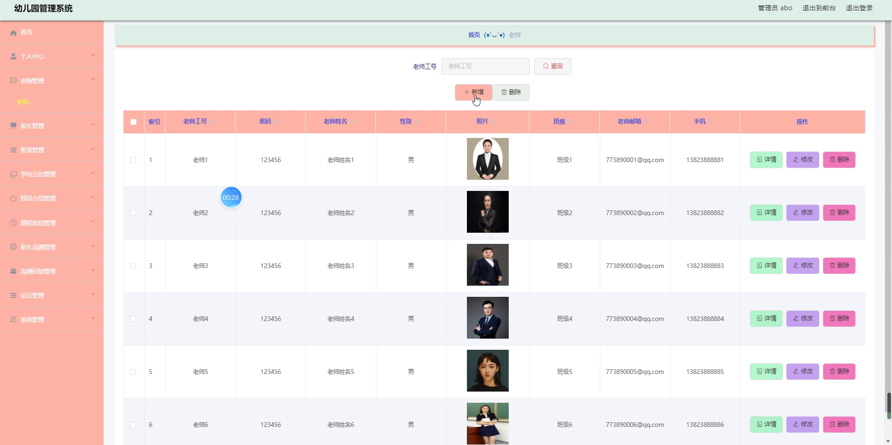Viewport: 892px width, 445px height.
Task: Click the plus icon on 新增 button
Action: 466,92
